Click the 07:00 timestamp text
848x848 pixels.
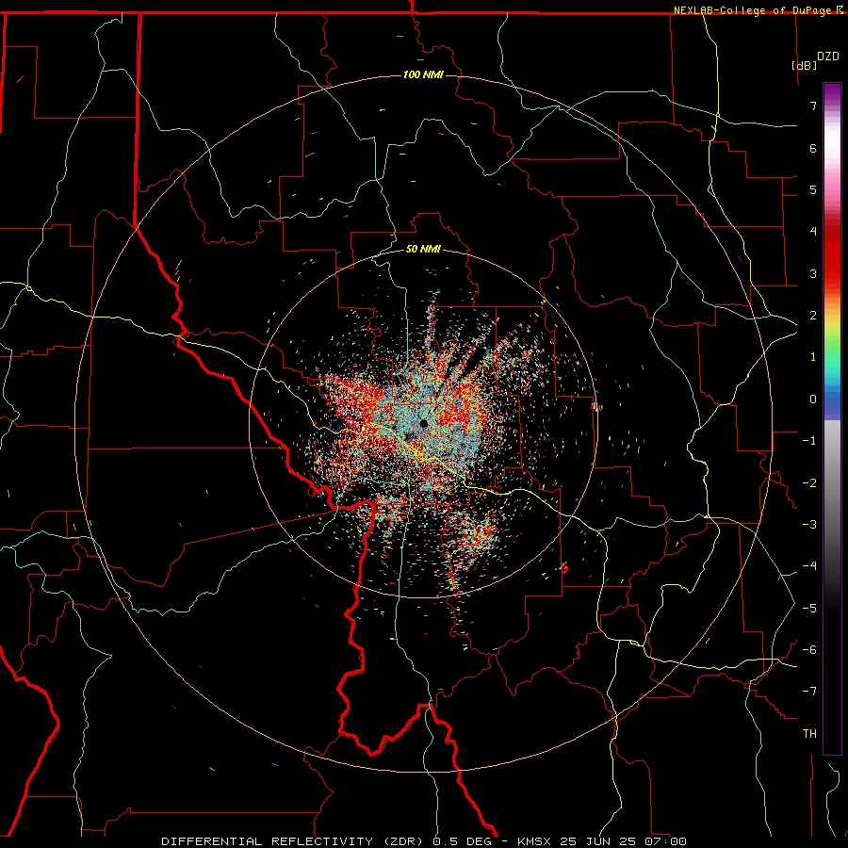pos(666,841)
